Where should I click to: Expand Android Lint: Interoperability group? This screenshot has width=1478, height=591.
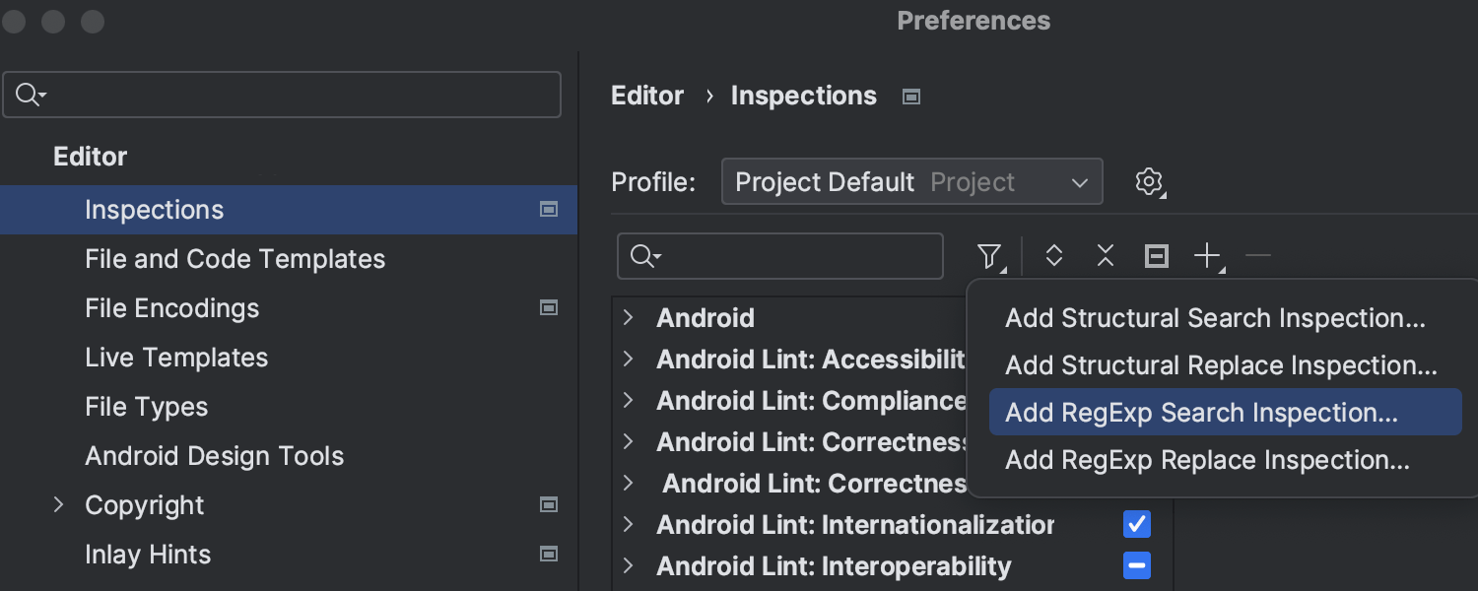629,565
